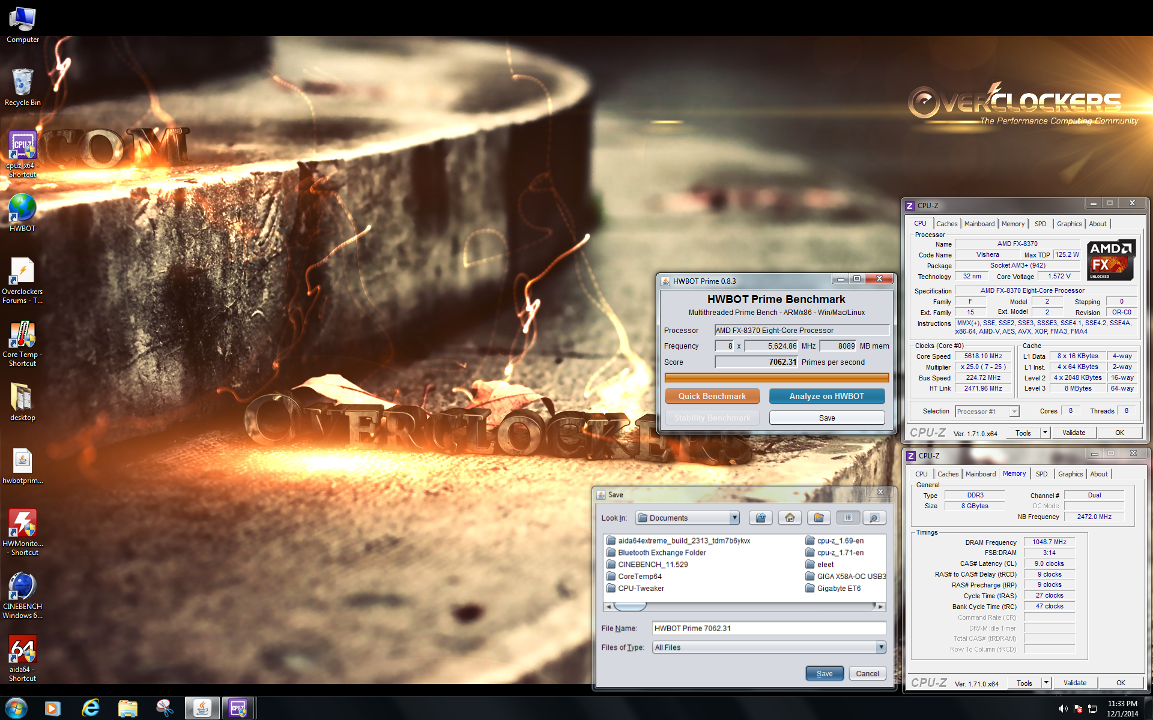
Task: Expand the Look In Documents dropdown
Action: click(x=734, y=518)
